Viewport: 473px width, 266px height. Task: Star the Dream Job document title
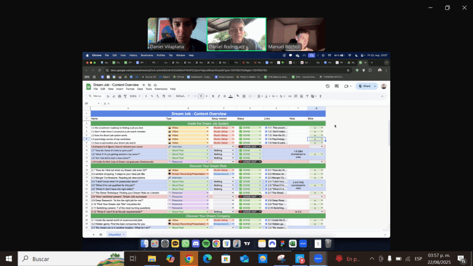(x=143, y=85)
